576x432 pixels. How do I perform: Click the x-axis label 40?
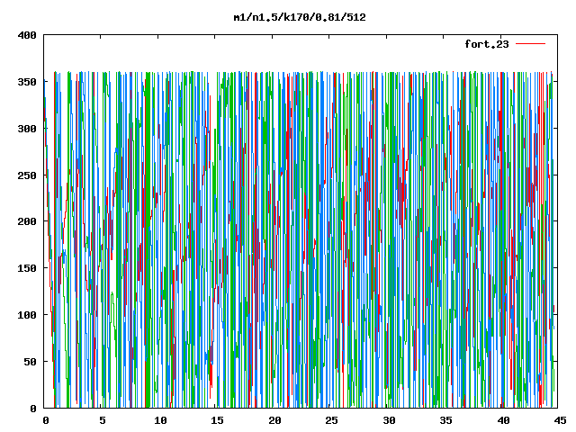point(503,420)
